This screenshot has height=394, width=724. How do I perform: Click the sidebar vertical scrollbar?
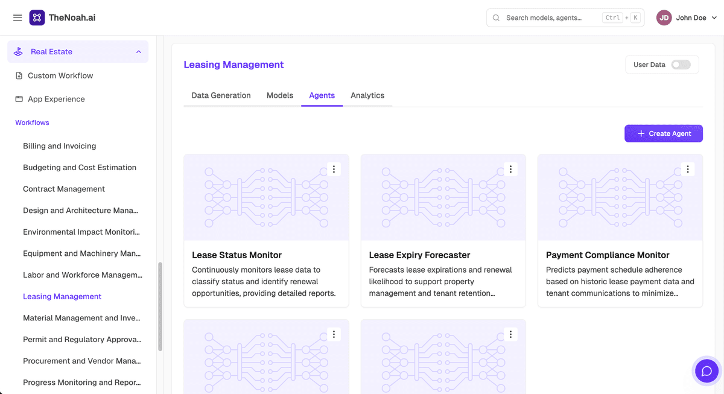(x=160, y=307)
